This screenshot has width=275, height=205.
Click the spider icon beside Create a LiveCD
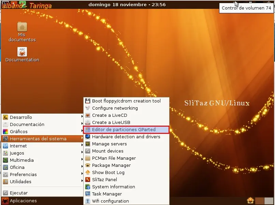point(88,115)
